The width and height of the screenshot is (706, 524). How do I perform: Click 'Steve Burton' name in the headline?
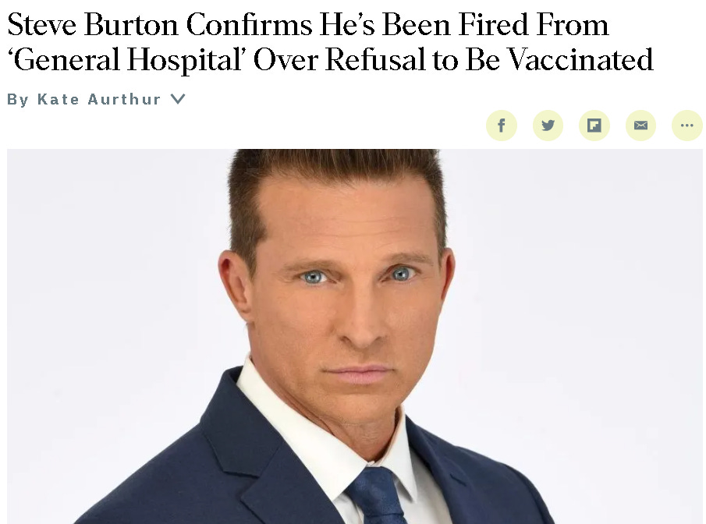coord(93,24)
